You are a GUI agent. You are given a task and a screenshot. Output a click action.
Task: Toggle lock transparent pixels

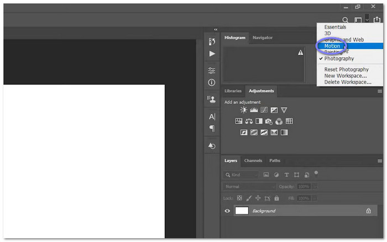239,198
